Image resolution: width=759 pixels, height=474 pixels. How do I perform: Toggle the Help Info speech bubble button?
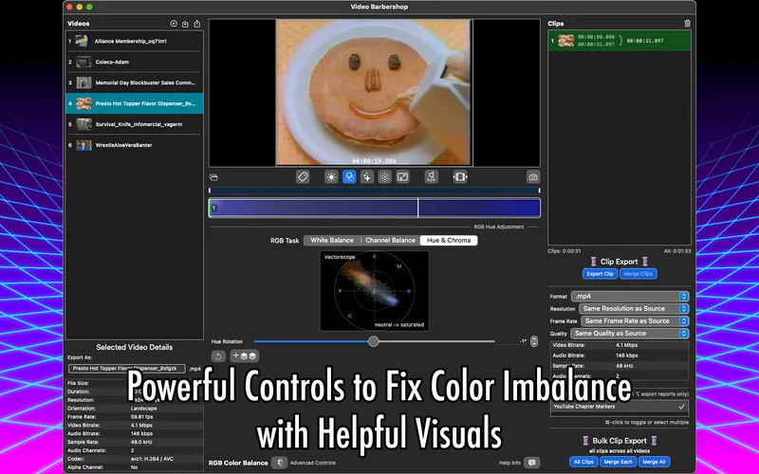[531, 463]
